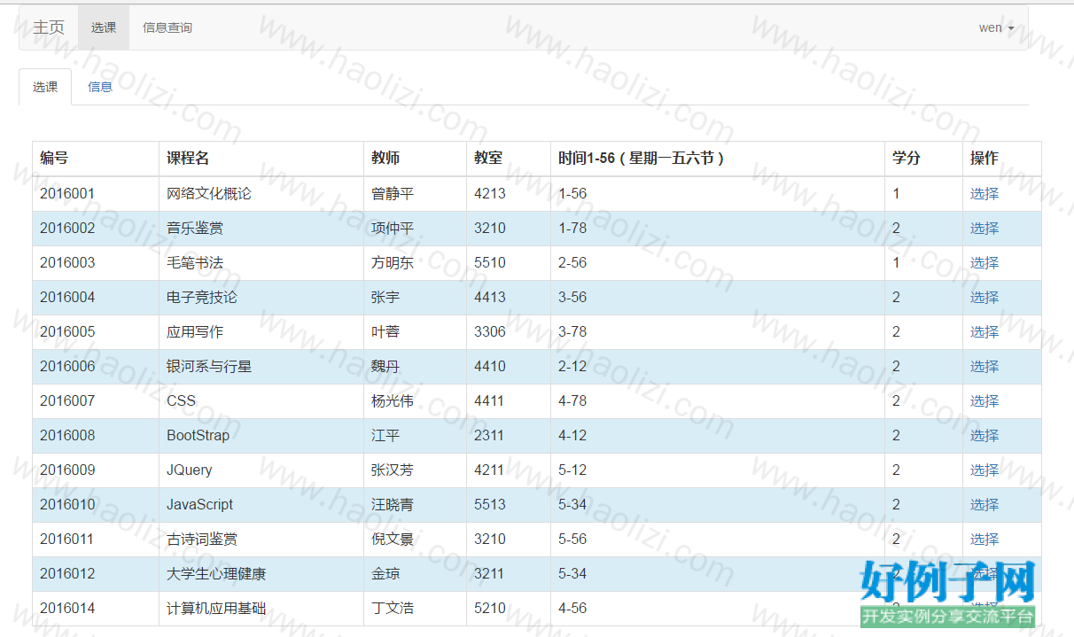Image resolution: width=1074 pixels, height=637 pixels.
Task: Click 选择 for 应用写作 course
Action: click(x=984, y=331)
